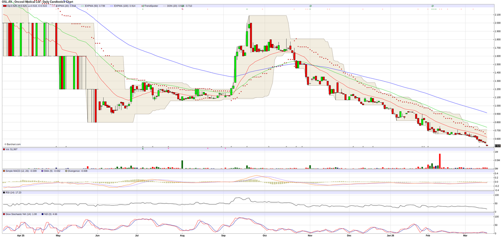The width and height of the screenshot is (503, 242).
Task: Click the 1.200 price axis label
Action: 497,89
